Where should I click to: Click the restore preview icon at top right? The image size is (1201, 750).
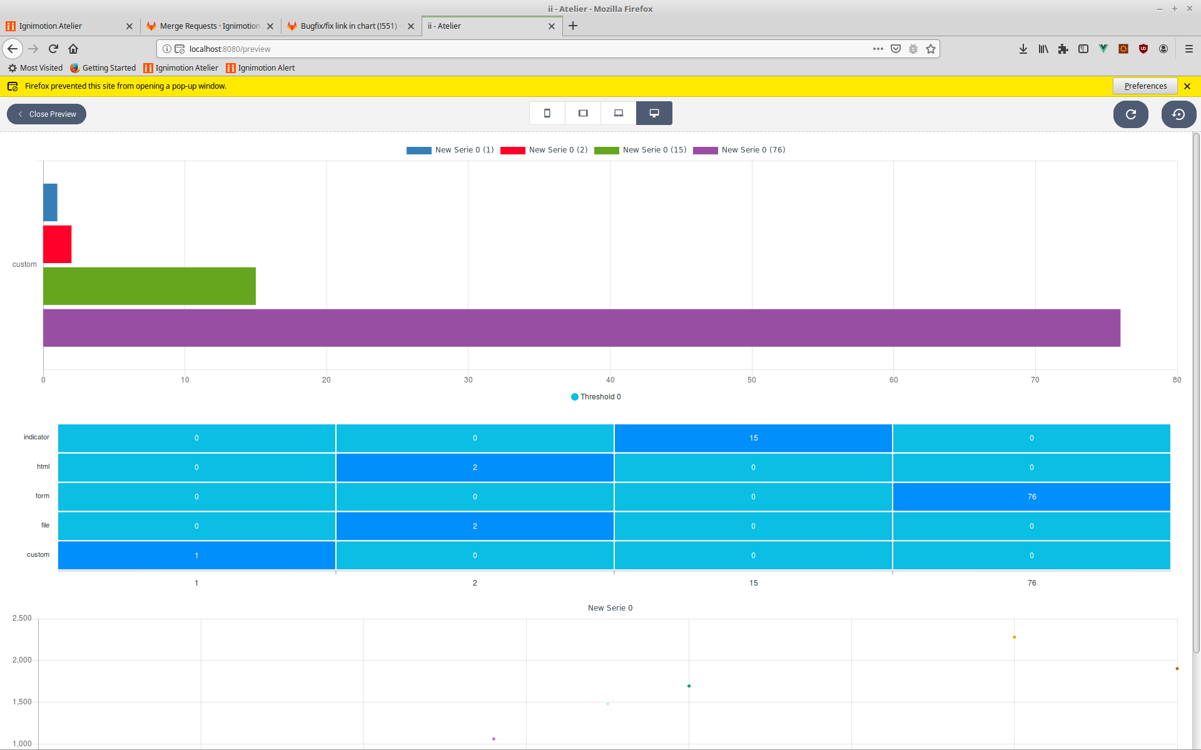[x=1178, y=114]
